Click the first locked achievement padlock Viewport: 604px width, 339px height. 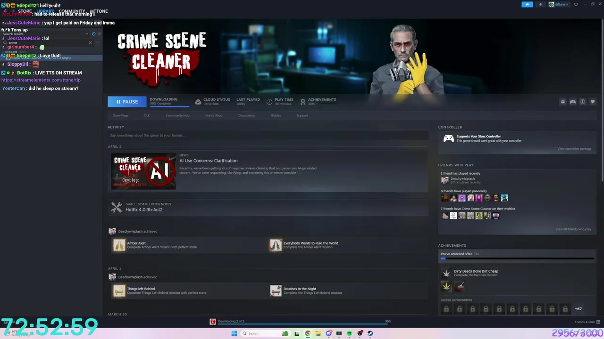(x=446, y=309)
